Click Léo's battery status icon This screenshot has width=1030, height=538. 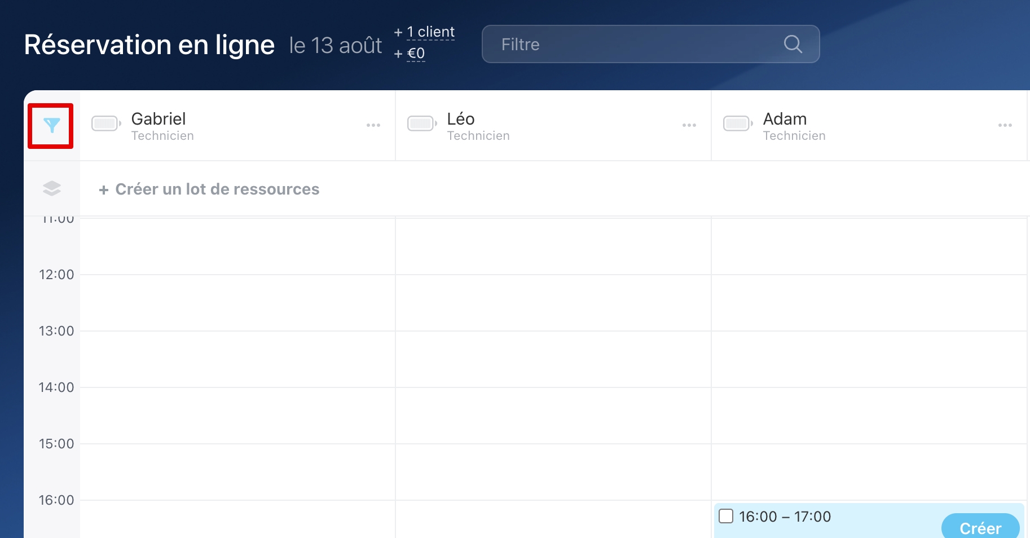click(x=421, y=124)
